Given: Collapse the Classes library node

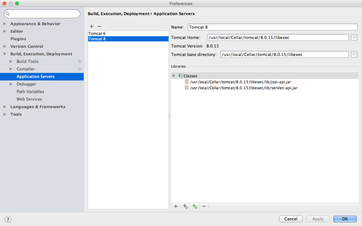Looking at the screenshot, I should pyautogui.click(x=173, y=76).
